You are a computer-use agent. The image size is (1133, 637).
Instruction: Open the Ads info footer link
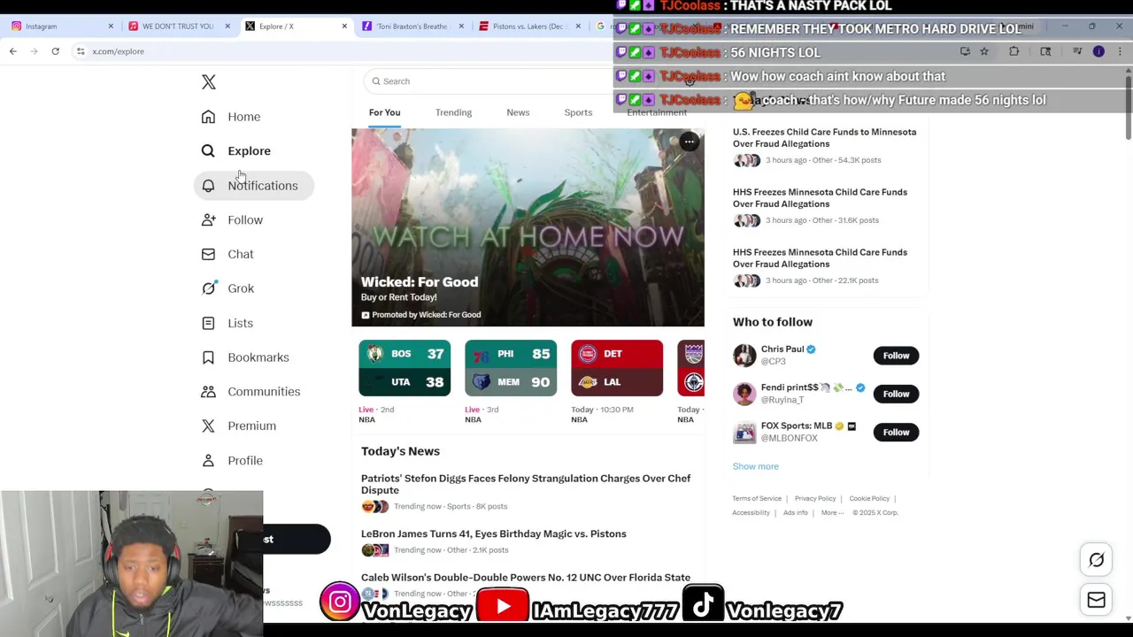(x=795, y=513)
